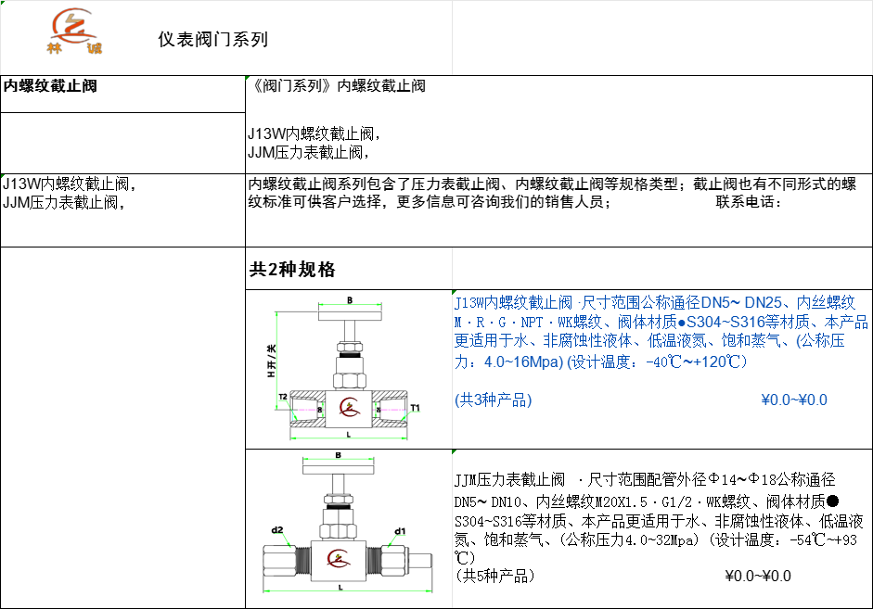This screenshot has height=609, width=873.
Task: Click the 共2种规格 heading
Action: point(292,270)
